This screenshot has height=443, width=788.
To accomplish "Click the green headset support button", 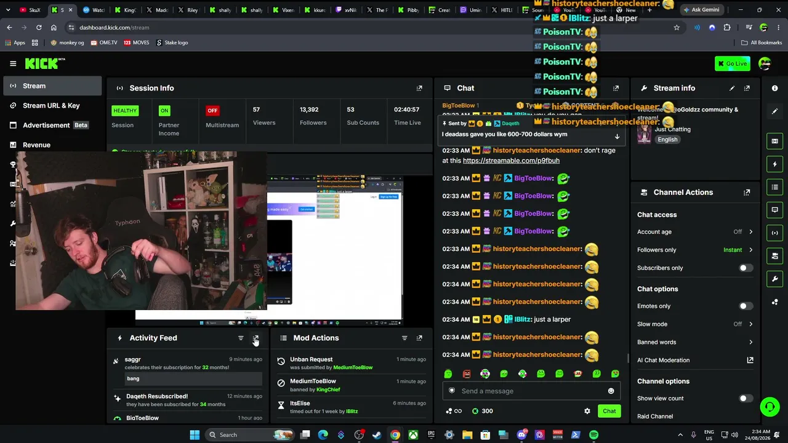I will 770,407.
